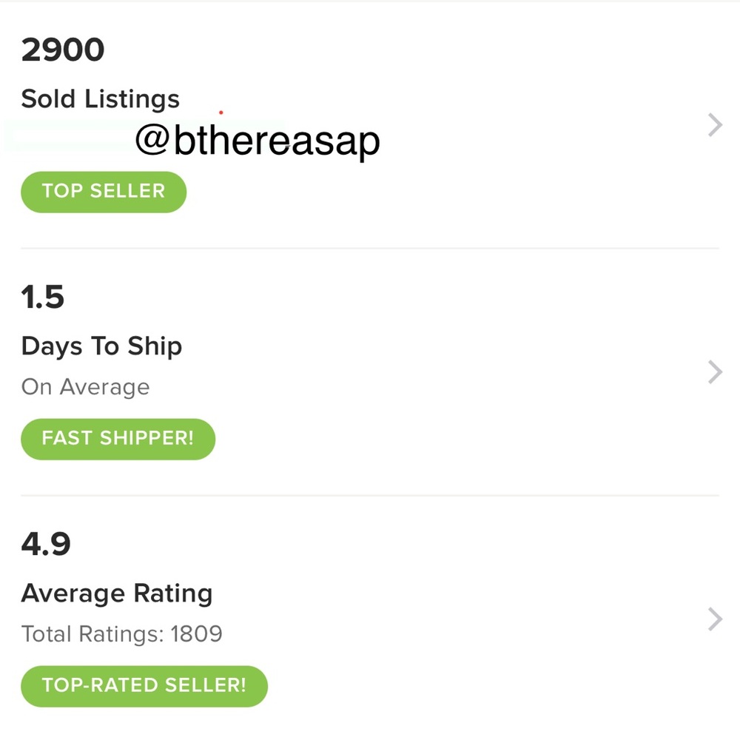
Task: Select the Average Rating row chevron icon
Action: click(713, 619)
